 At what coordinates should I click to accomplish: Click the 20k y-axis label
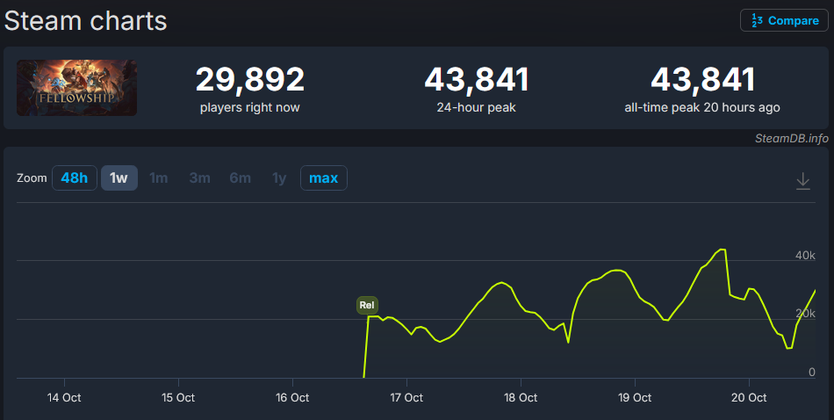(x=805, y=314)
